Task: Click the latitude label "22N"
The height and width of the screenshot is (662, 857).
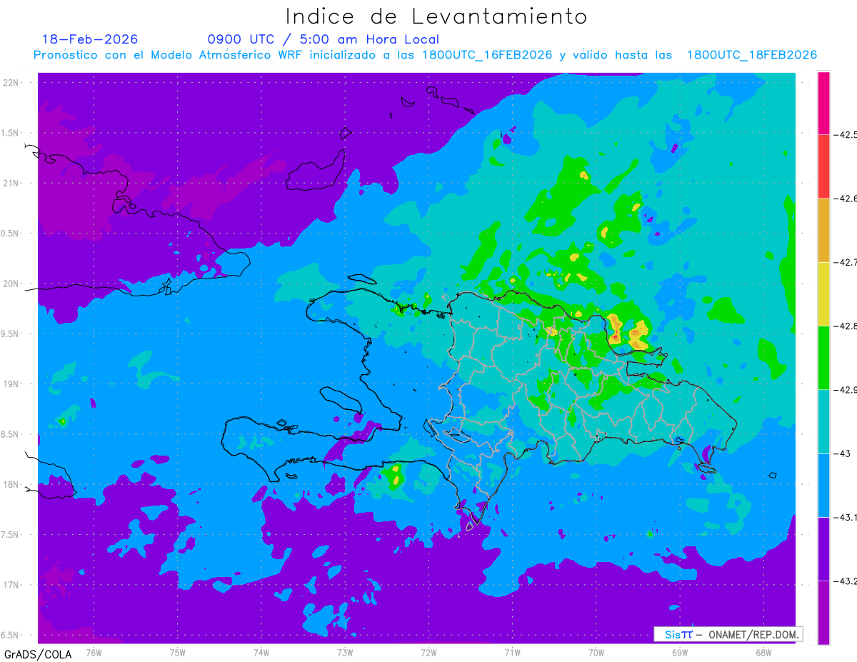Action: point(12,82)
